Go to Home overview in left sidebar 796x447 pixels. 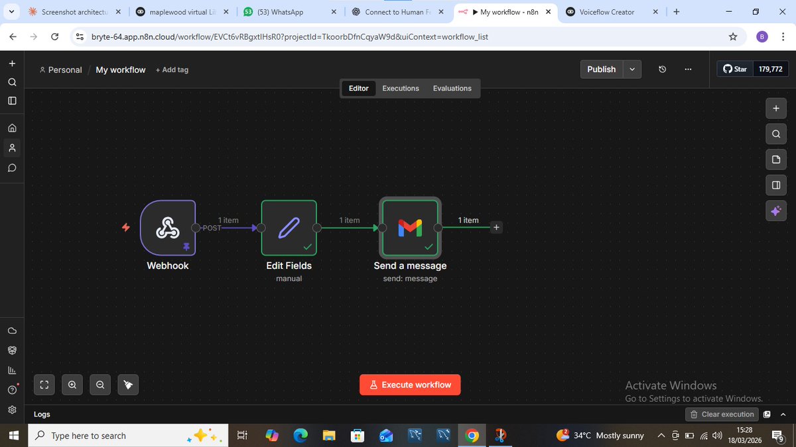(x=12, y=128)
